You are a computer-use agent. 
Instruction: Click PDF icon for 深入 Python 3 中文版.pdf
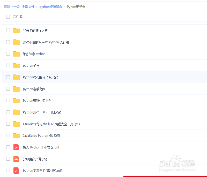[x=16, y=147]
